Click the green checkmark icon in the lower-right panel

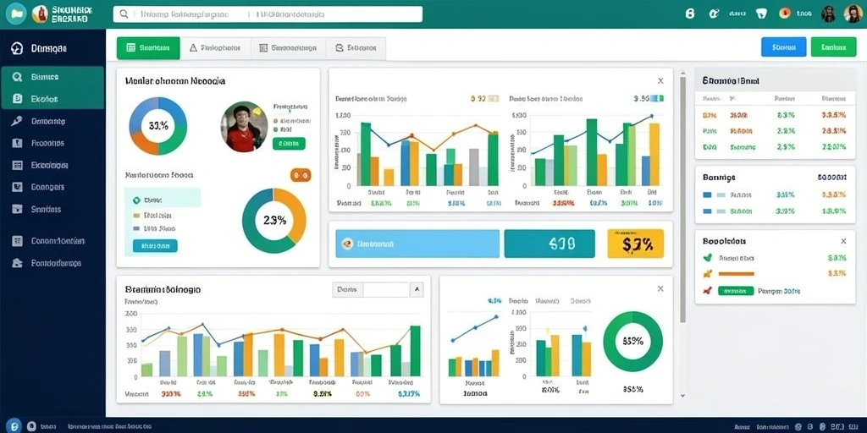(x=707, y=257)
